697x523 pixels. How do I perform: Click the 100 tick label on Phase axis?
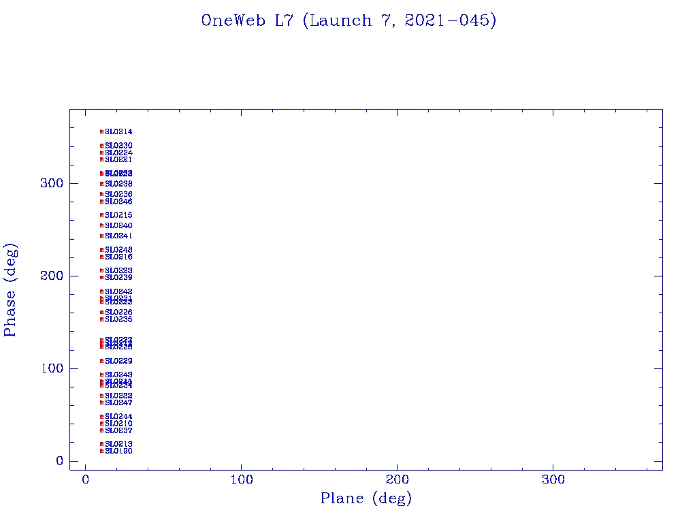[52, 368]
